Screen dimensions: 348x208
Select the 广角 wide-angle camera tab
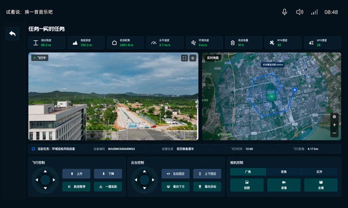(248, 172)
